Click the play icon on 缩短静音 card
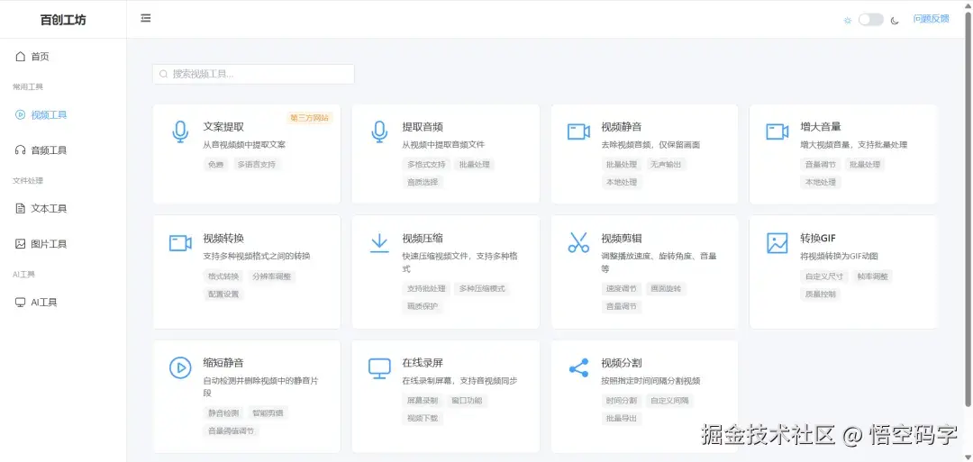 (x=180, y=367)
